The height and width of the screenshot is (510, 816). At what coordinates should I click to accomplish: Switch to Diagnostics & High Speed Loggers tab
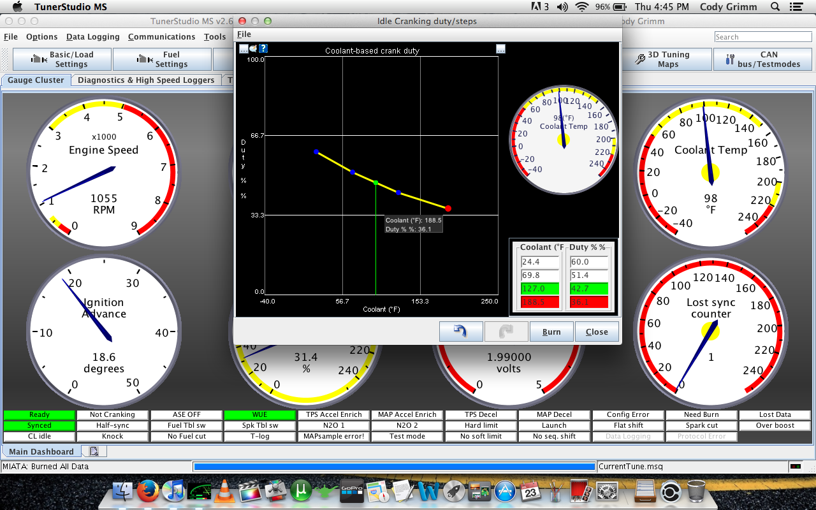[x=146, y=80]
